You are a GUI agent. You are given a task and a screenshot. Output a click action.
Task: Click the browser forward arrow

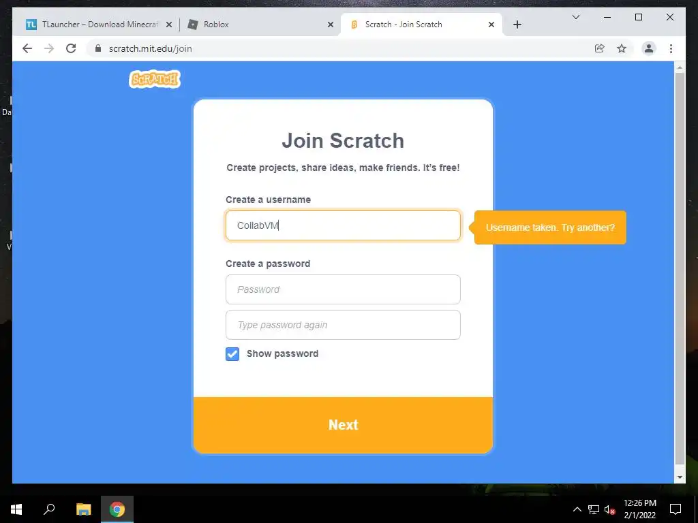pos(49,48)
